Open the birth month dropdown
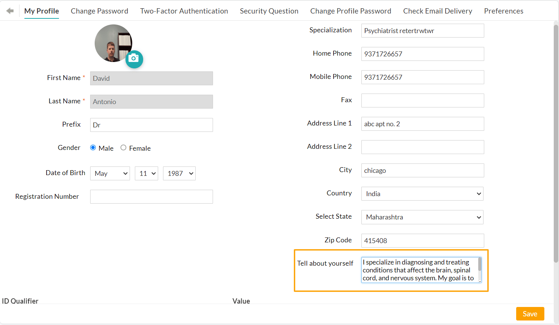The image size is (559, 325). point(110,174)
